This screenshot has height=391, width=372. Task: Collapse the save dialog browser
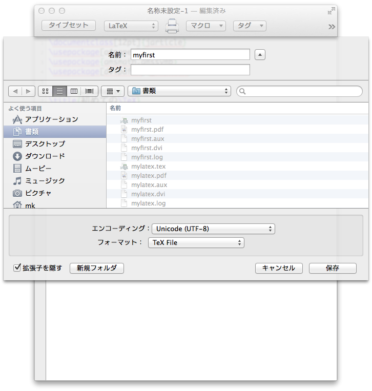260,55
